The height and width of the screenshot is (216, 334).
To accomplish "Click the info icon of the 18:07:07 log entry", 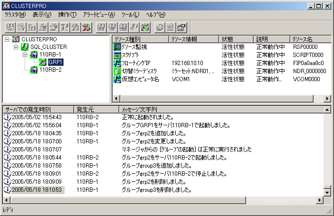I will point(8,150).
